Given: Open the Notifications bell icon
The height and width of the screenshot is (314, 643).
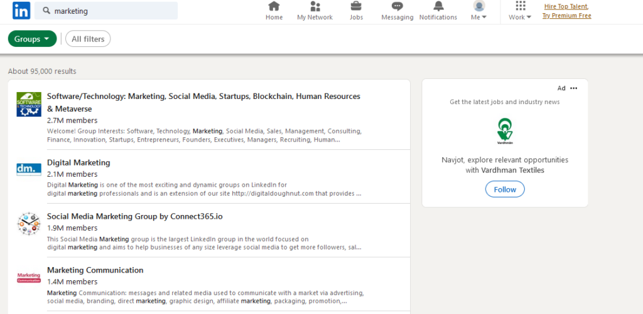Looking at the screenshot, I should pyautogui.click(x=438, y=6).
